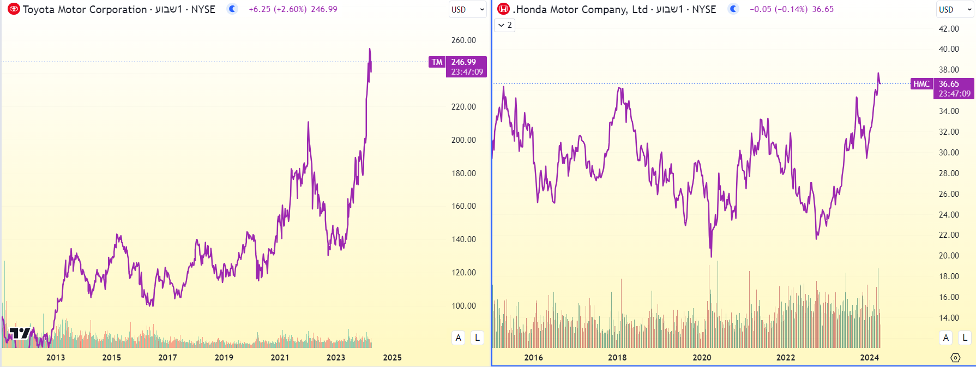Toggle auto scale (A) on Honda chart

coord(946,338)
